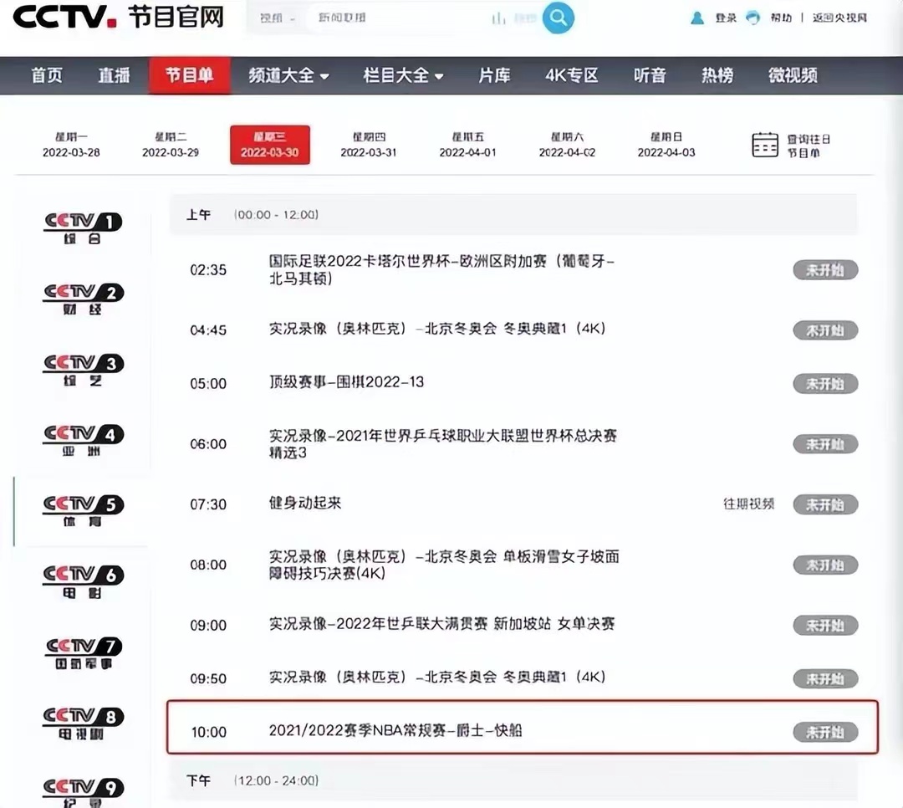
Task: Open the calendar icon for past schedules
Action: pyautogui.click(x=765, y=145)
